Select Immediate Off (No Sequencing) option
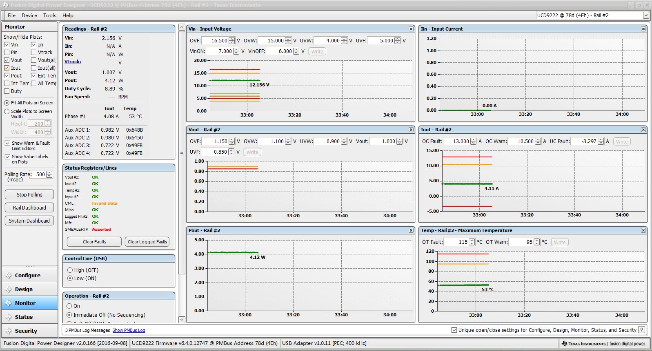Image resolution: width=652 pixels, height=351 pixels. tap(69, 315)
